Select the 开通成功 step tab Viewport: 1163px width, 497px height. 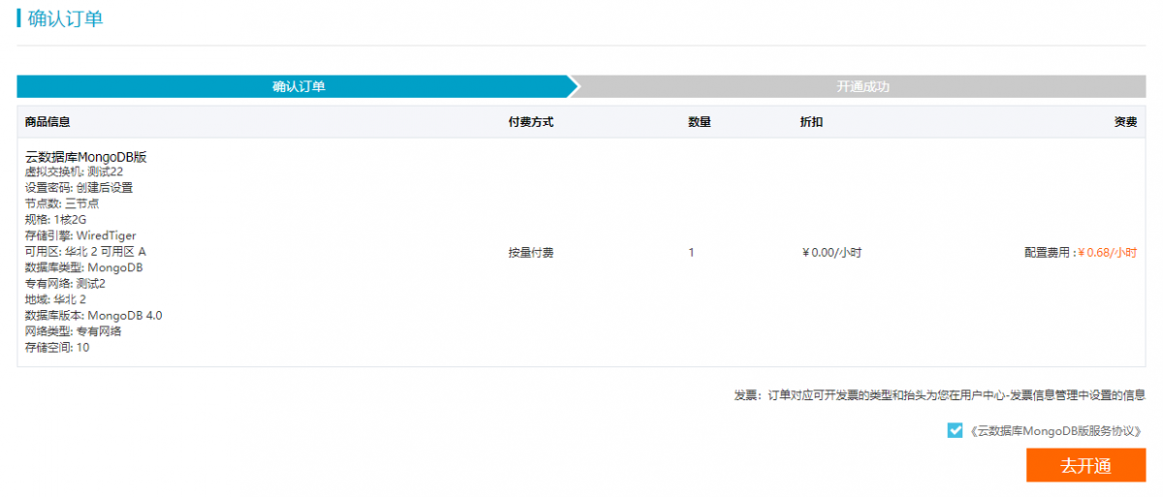click(x=863, y=86)
